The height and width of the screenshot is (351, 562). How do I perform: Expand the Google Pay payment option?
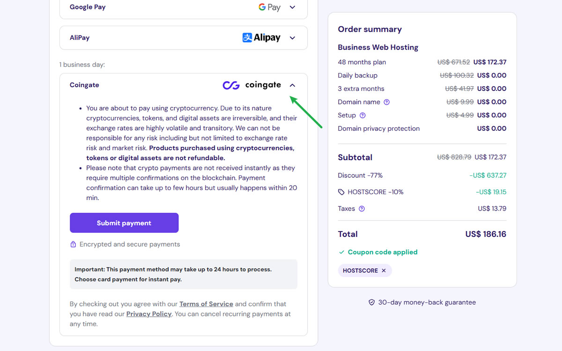[292, 7]
